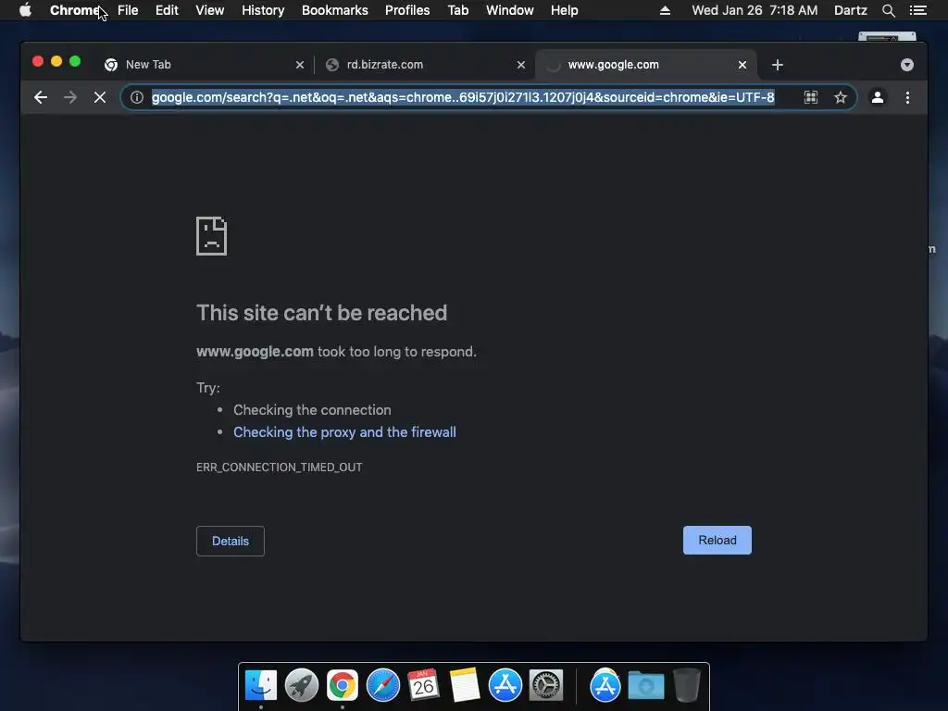Open the Tab menu
Image resolution: width=948 pixels, height=711 pixels.
click(x=458, y=10)
